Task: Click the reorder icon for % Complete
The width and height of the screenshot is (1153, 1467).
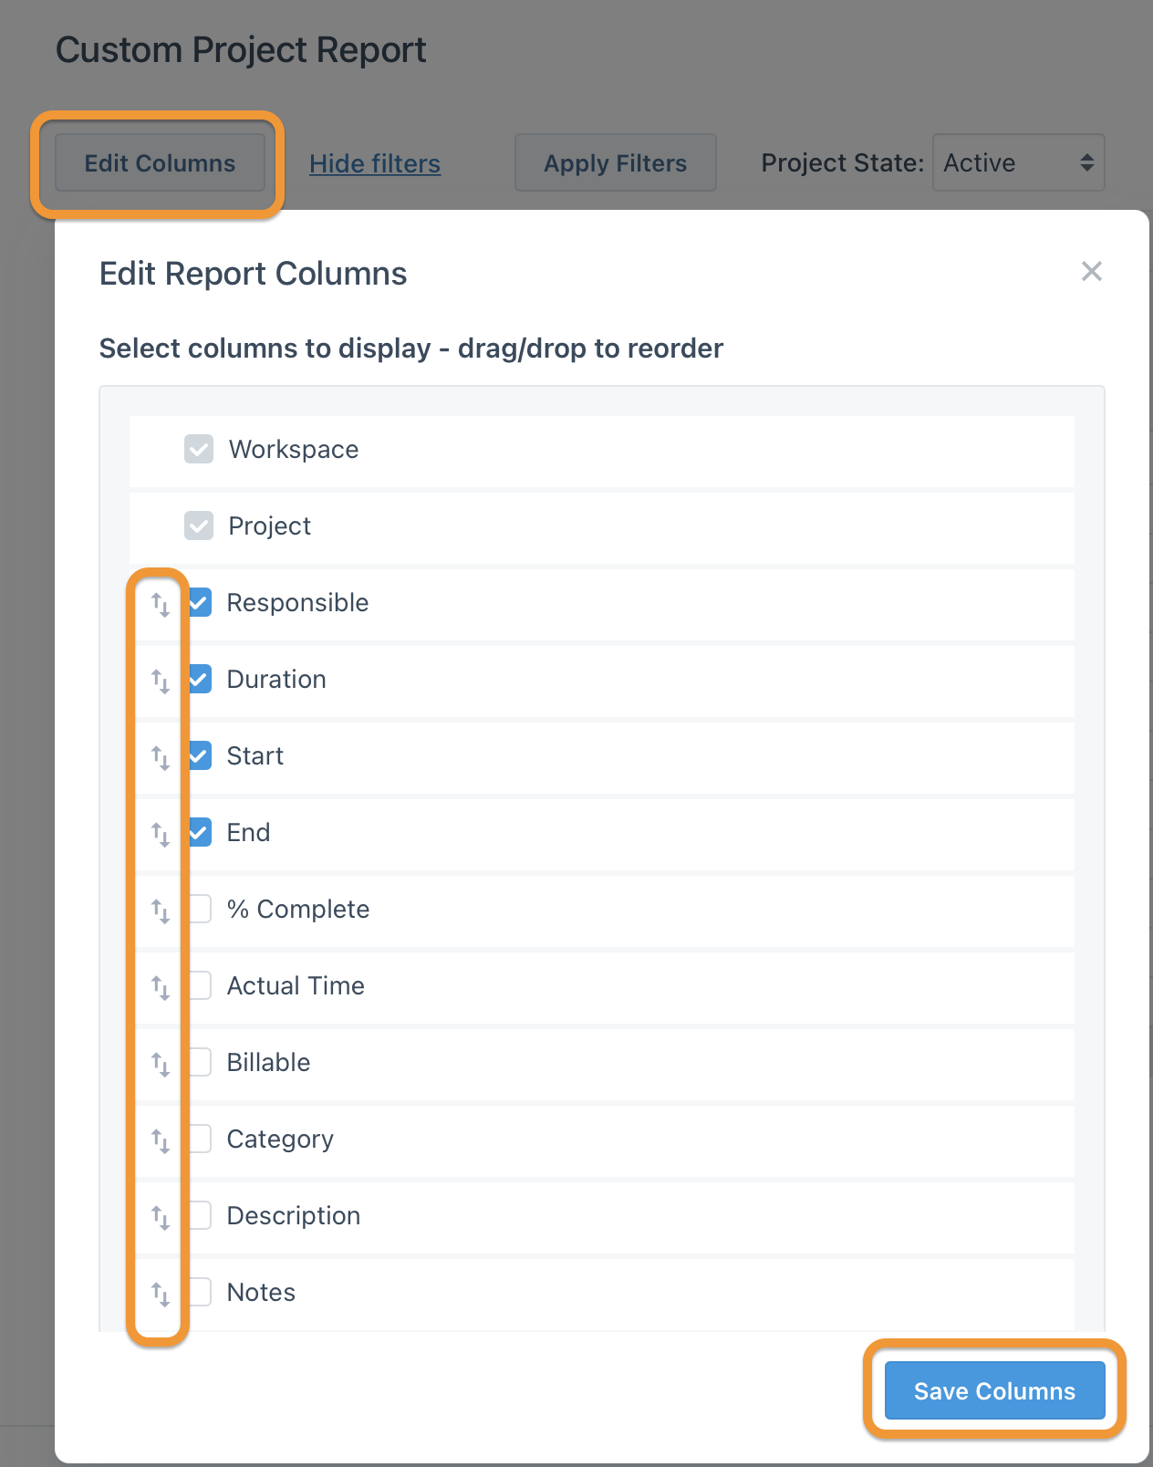Action: point(161,910)
